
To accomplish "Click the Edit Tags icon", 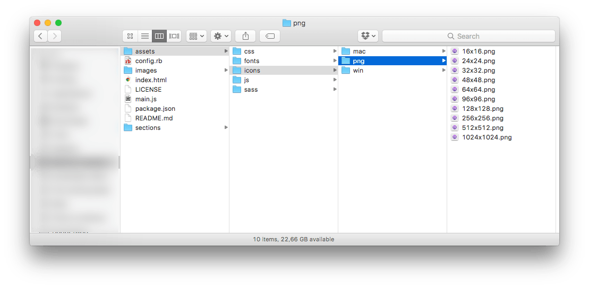I will click(270, 36).
